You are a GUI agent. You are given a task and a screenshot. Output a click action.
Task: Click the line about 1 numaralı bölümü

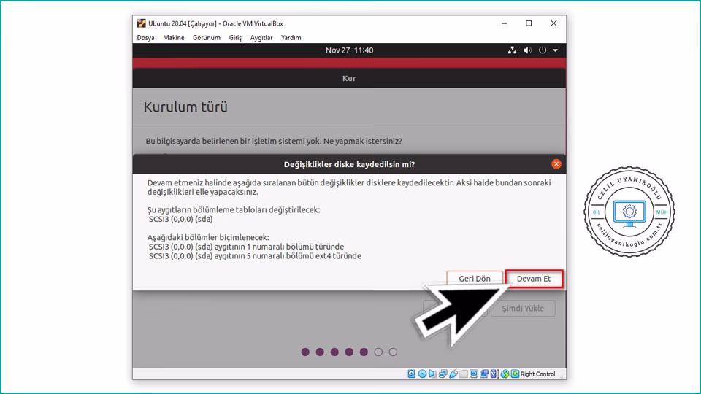(246, 247)
